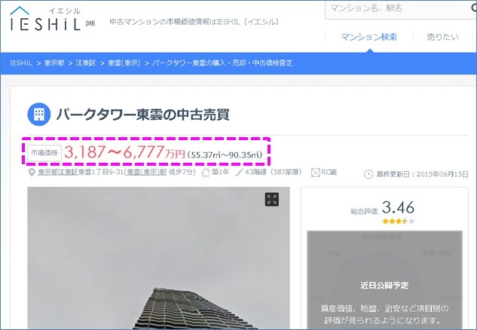Screen dimensions: 477x330
Task: Click the house icon next to 築1年
Action: [x=206, y=173]
